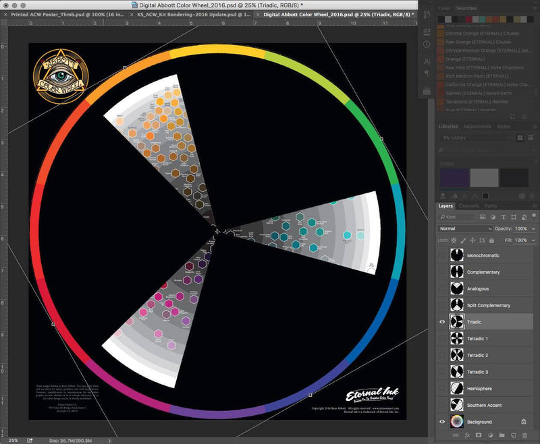Screen dimensions: 540x444
Task: Filter layers by type (T) icon
Action: tap(502, 217)
